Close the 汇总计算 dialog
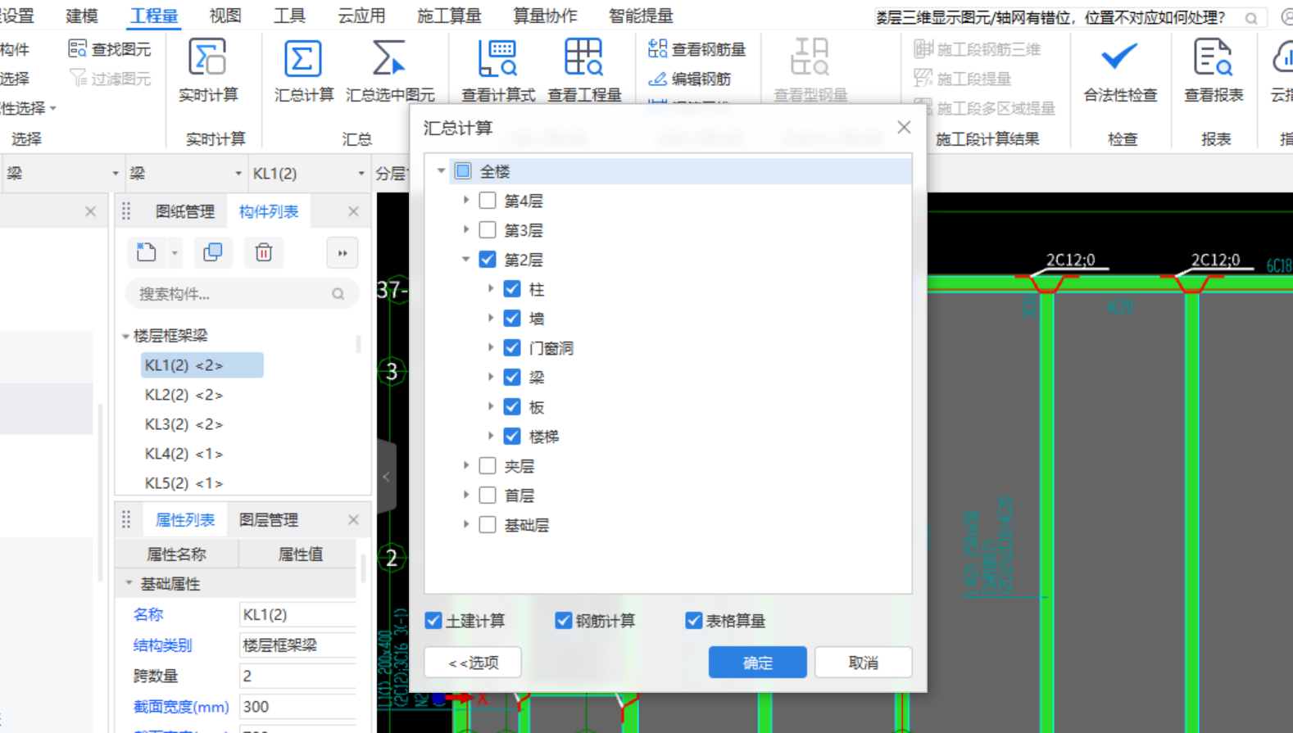Screen dimensions: 1293x733 coord(904,127)
